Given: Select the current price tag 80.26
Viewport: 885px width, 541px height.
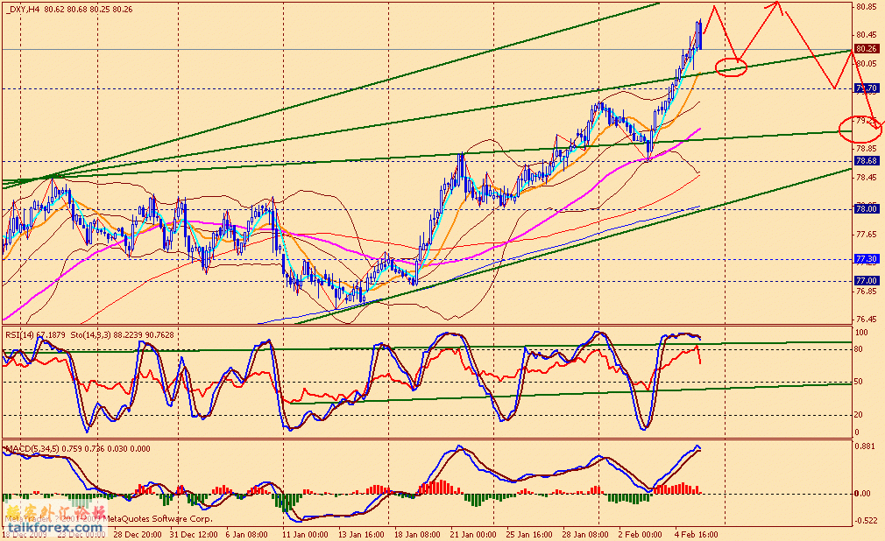Looking at the screenshot, I should pos(867,49).
